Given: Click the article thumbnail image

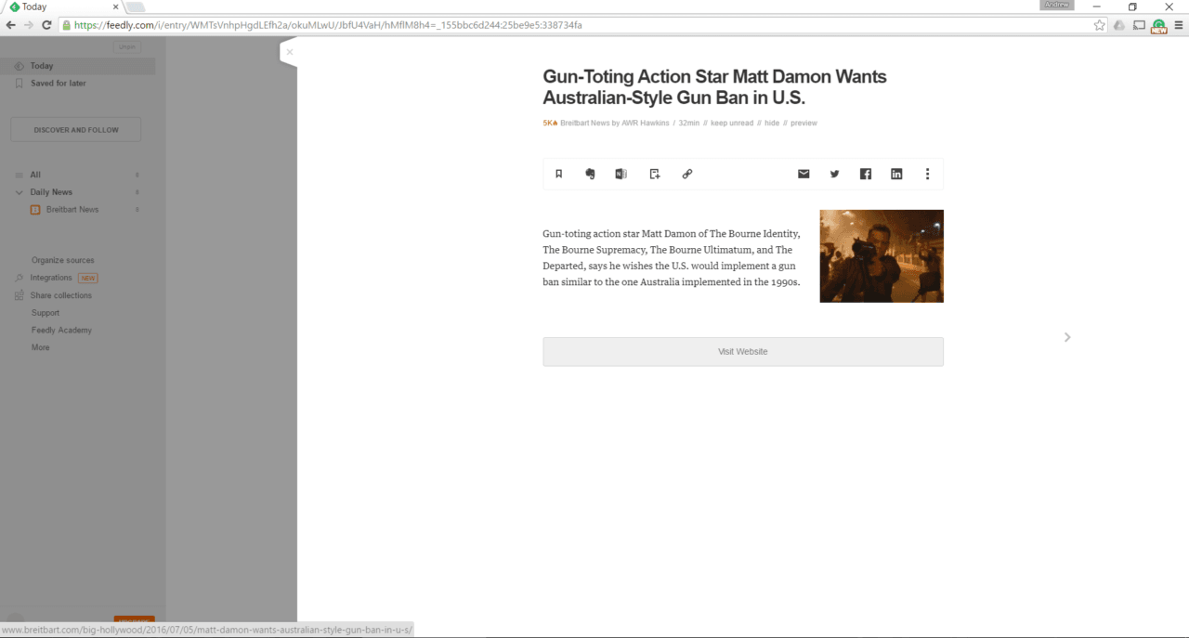Looking at the screenshot, I should (x=882, y=256).
